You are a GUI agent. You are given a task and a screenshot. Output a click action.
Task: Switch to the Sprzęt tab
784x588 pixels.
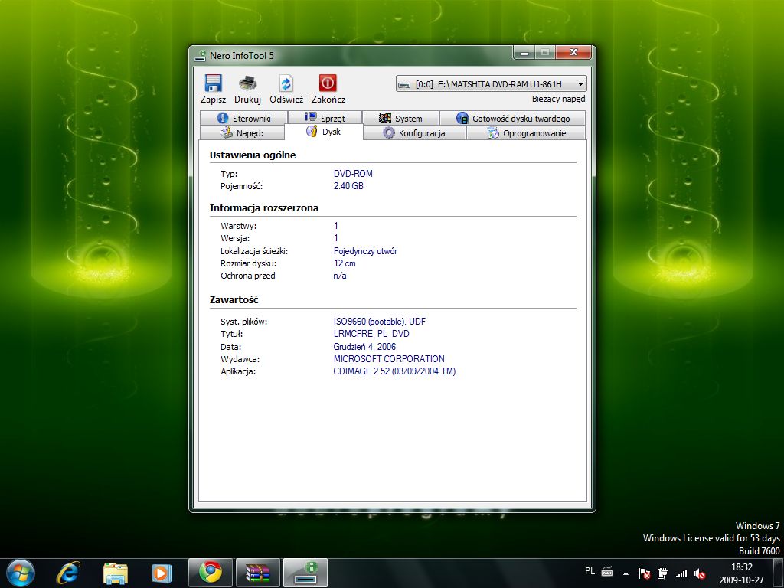pyautogui.click(x=325, y=118)
